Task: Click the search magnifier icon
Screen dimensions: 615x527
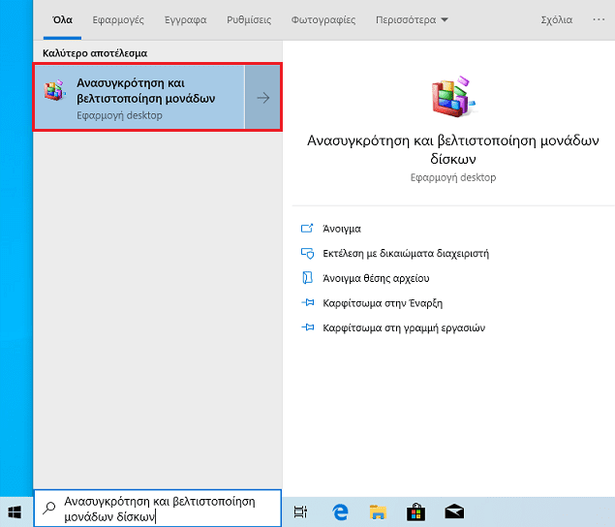Action: click(49, 508)
